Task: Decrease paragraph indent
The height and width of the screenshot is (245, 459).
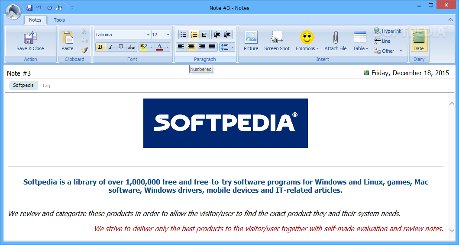Action: [x=217, y=35]
